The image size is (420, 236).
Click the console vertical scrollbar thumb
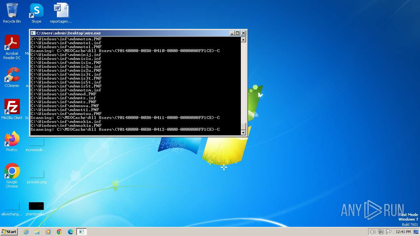243,127
